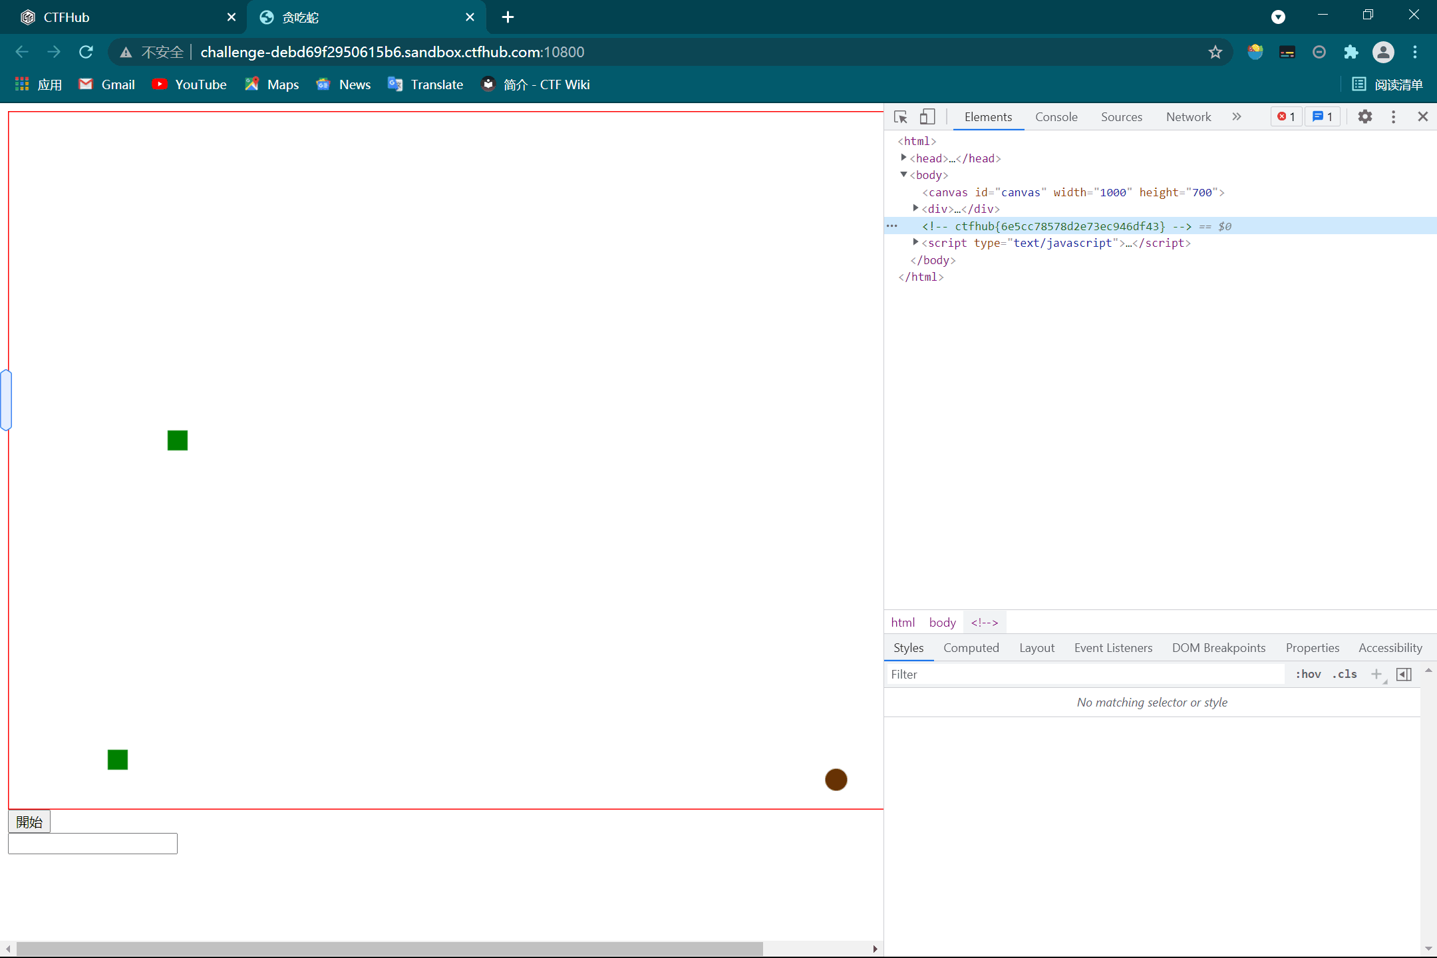The width and height of the screenshot is (1437, 958).
Task: Open the more-tools three-dot menu in DevTools
Action: pos(1392,116)
